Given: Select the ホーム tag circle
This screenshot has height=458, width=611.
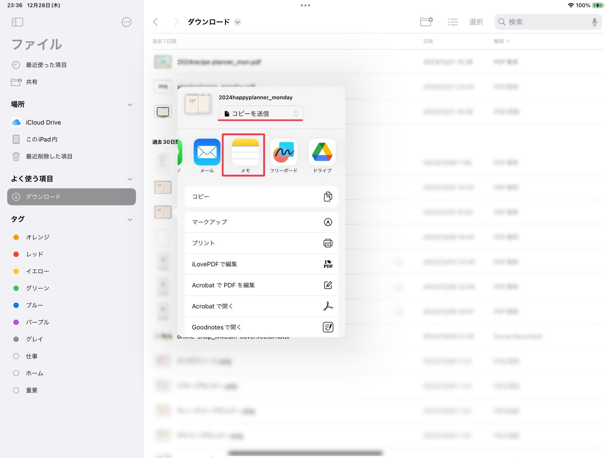Looking at the screenshot, I should [16, 373].
